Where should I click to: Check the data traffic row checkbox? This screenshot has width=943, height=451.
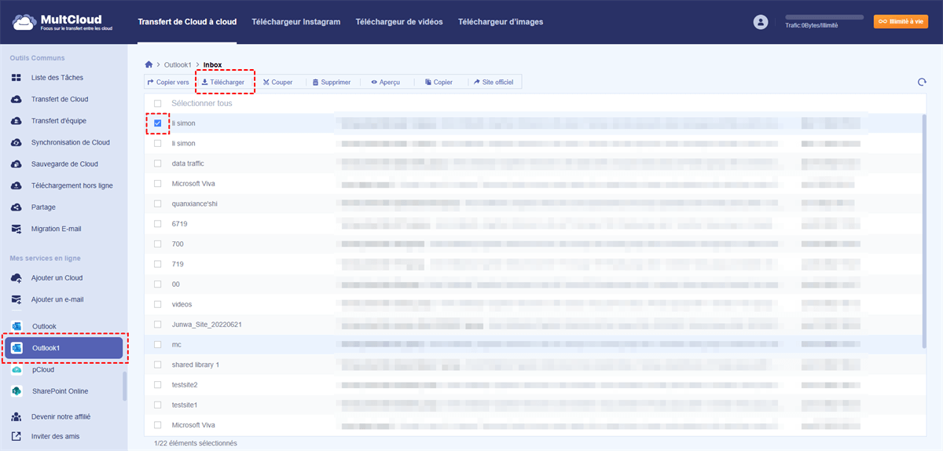[158, 163]
